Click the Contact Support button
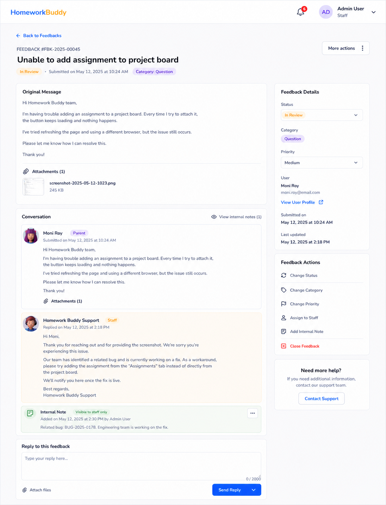The height and width of the screenshot is (505, 386). (322, 398)
